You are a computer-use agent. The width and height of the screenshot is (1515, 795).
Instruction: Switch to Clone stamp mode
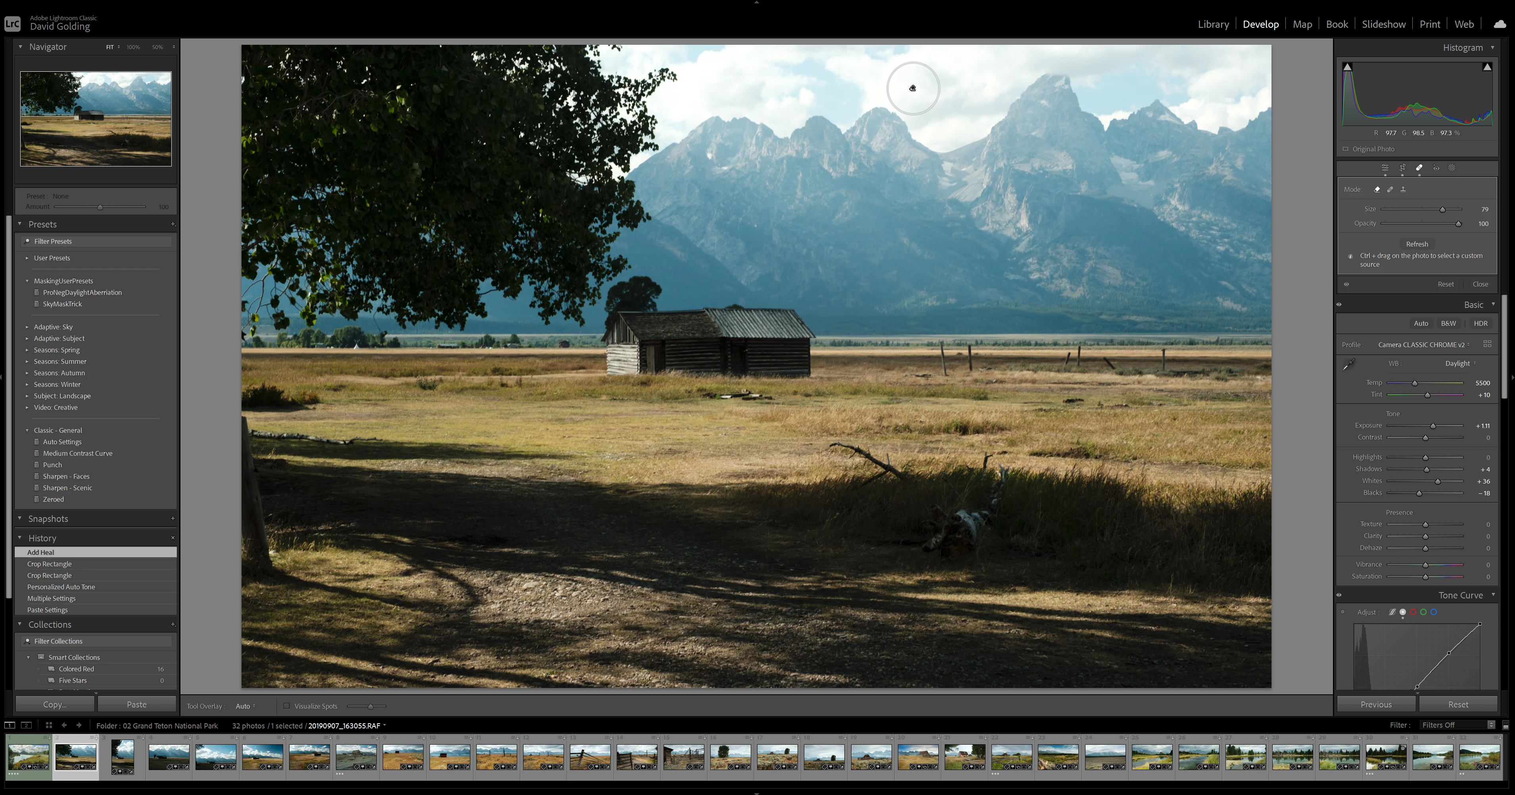pos(1403,189)
